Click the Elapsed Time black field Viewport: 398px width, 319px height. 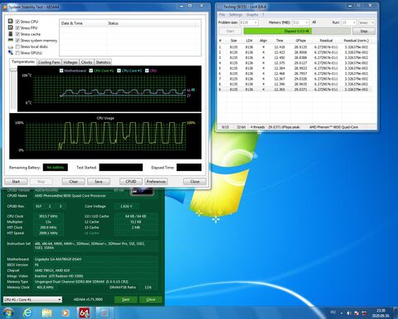pyautogui.click(x=189, y=167)
